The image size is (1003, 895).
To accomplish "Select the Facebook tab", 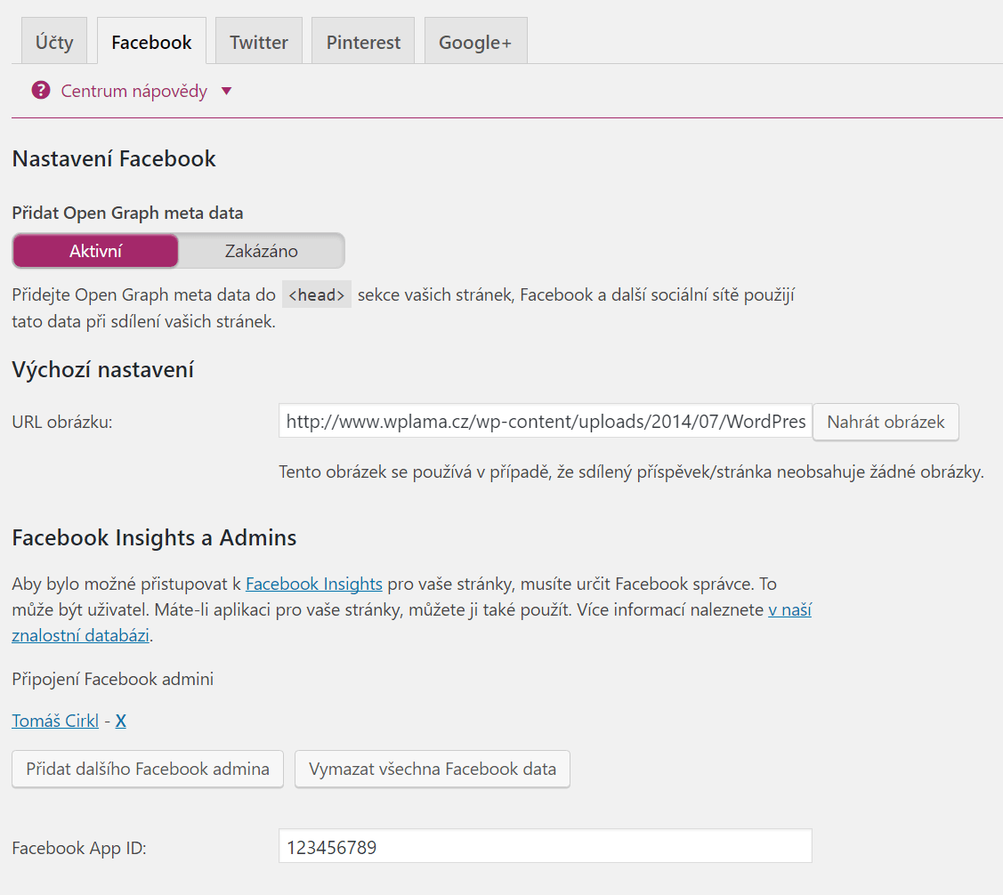I will point(151,41).
